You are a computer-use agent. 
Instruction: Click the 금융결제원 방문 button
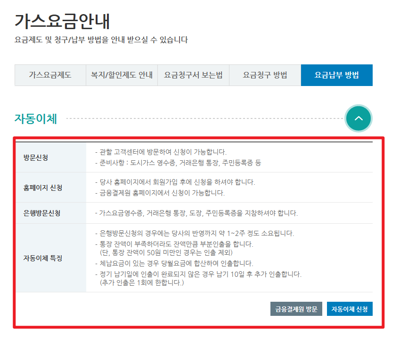[x=296, y=309]
